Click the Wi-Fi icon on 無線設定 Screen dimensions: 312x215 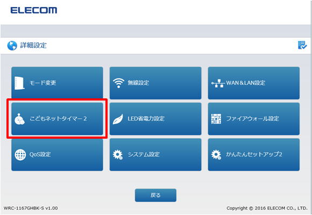point(118,83)
